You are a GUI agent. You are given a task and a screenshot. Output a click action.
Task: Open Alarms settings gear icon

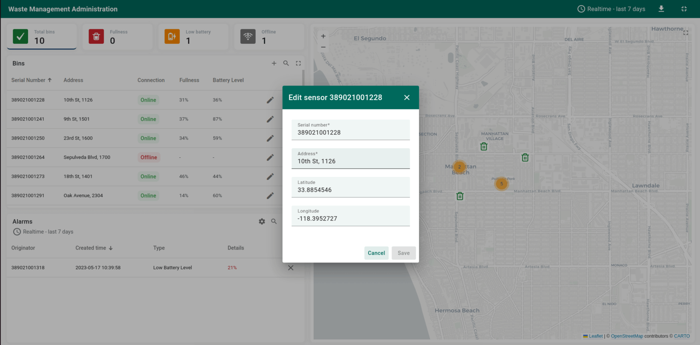click(x=262, y=222)
